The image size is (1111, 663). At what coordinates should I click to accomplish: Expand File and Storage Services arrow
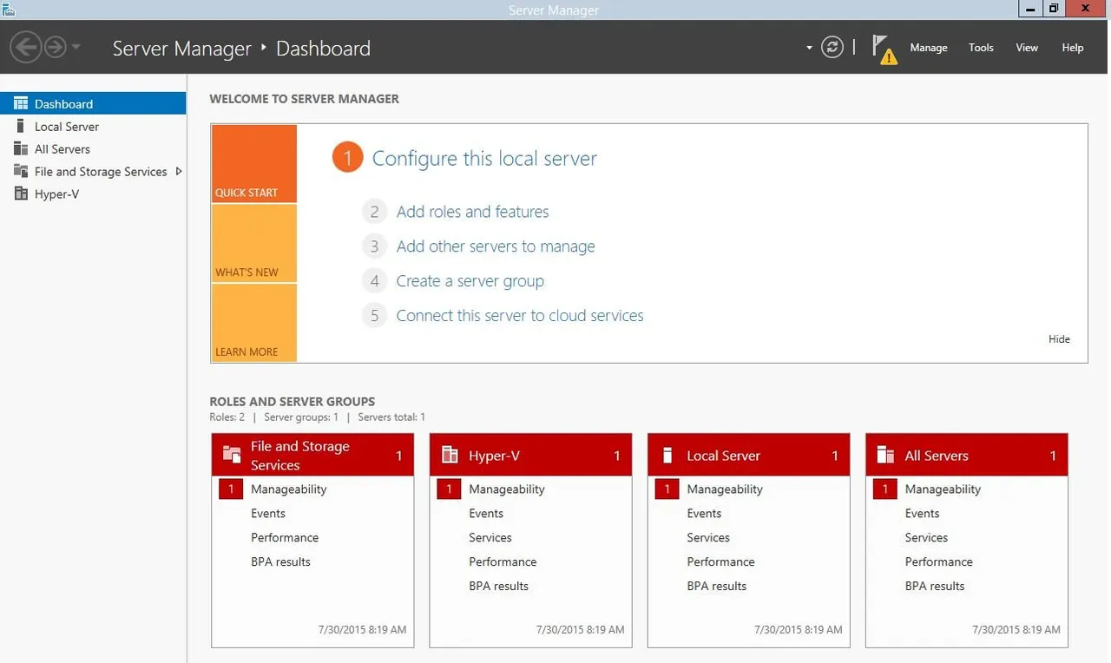(179, 171)
